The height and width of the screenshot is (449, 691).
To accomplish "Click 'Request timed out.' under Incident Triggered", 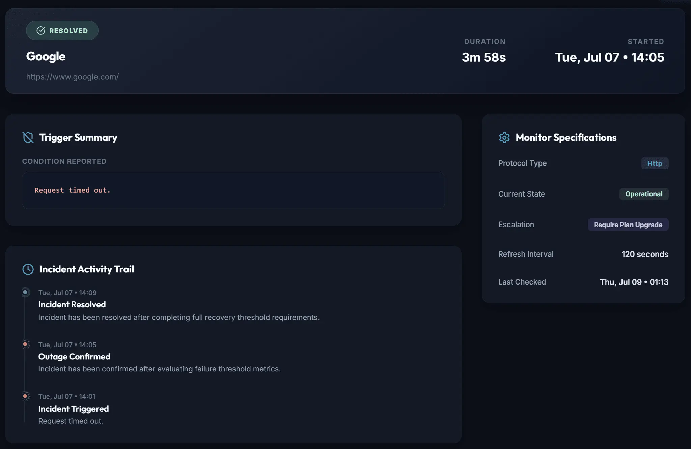I will click(x=71, y=421).
